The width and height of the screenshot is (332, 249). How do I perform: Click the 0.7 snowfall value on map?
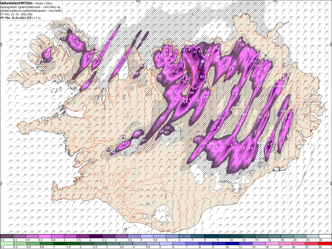tap(165, 72)
